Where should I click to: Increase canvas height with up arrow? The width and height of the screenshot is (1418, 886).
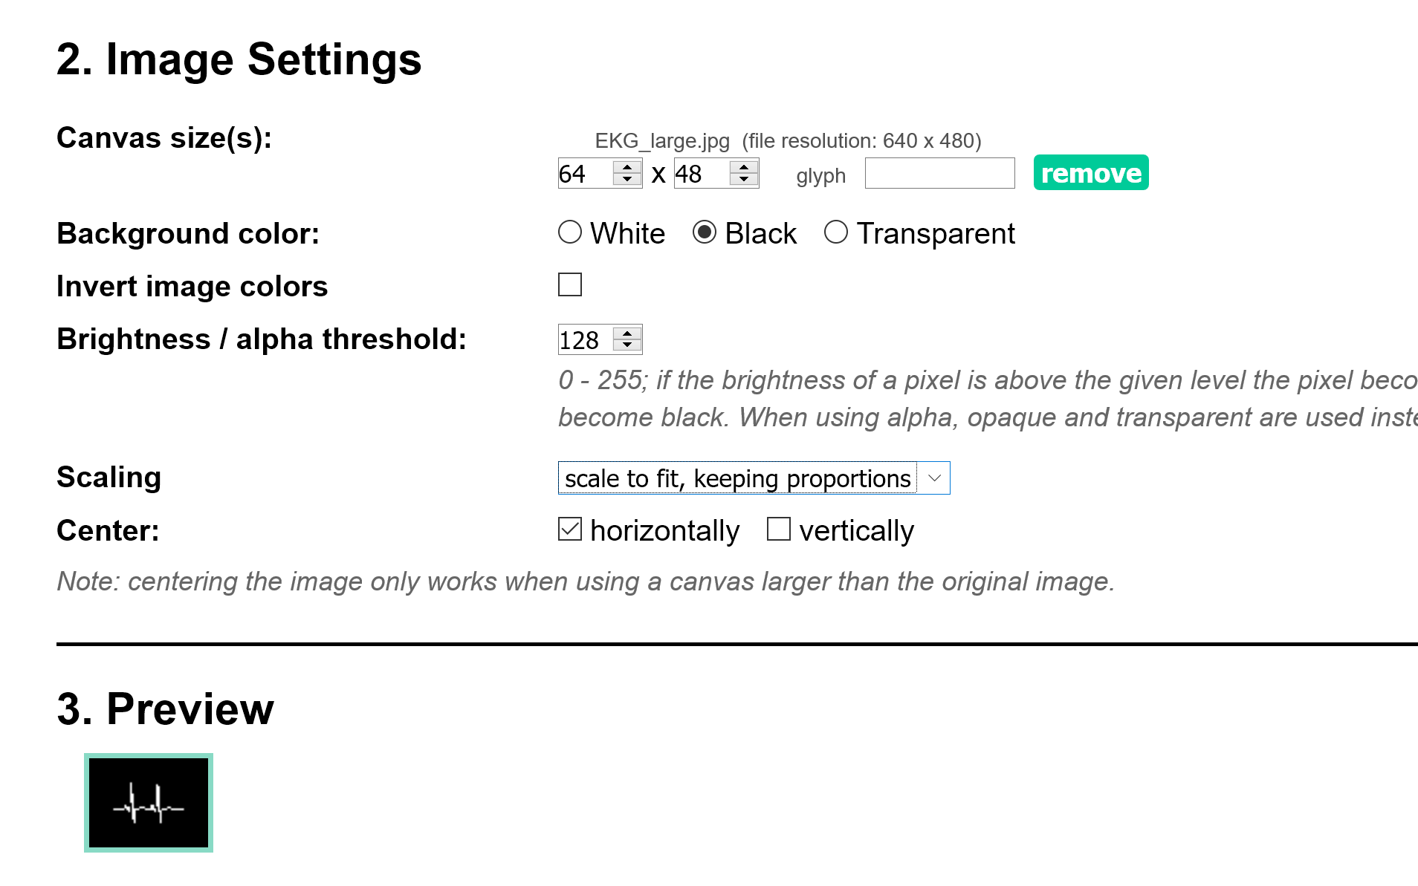(x=744, y=167)
